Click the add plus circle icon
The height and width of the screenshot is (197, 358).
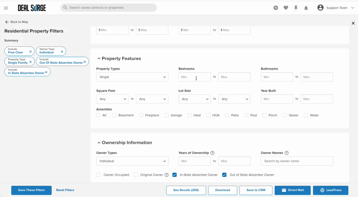[x=276, y=8]
